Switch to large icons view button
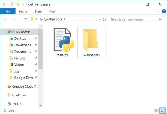 tap(163, 111)
